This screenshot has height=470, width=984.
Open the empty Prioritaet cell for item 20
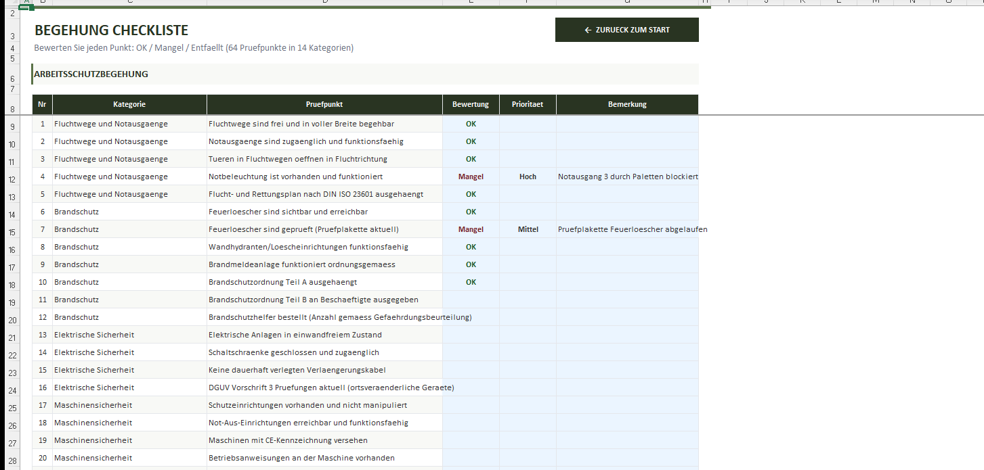528,458
